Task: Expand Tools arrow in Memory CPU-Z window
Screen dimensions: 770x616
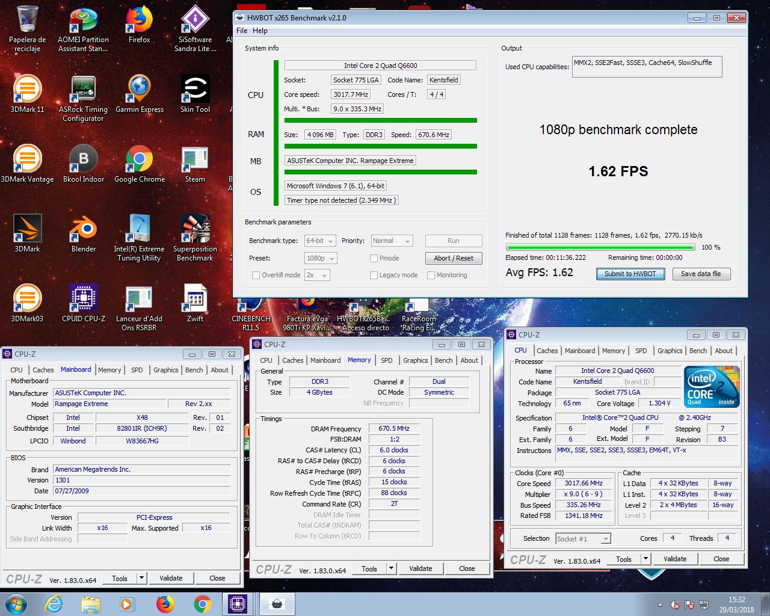Action: 392,568
